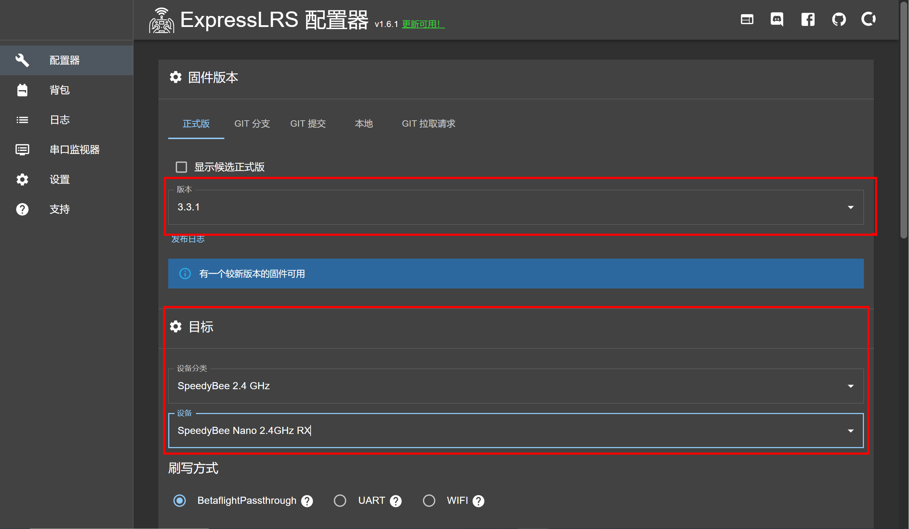
Task: Click the 背包 backpack icon
Action: click(22, 90)
